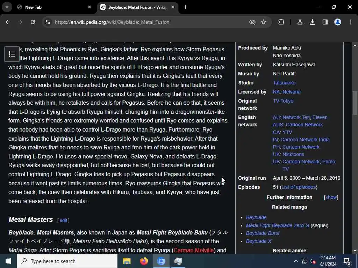The width and height of the screenshot is (358, 268).
Task: Click the page scrollbar down arrow
Action: (355, 251)
